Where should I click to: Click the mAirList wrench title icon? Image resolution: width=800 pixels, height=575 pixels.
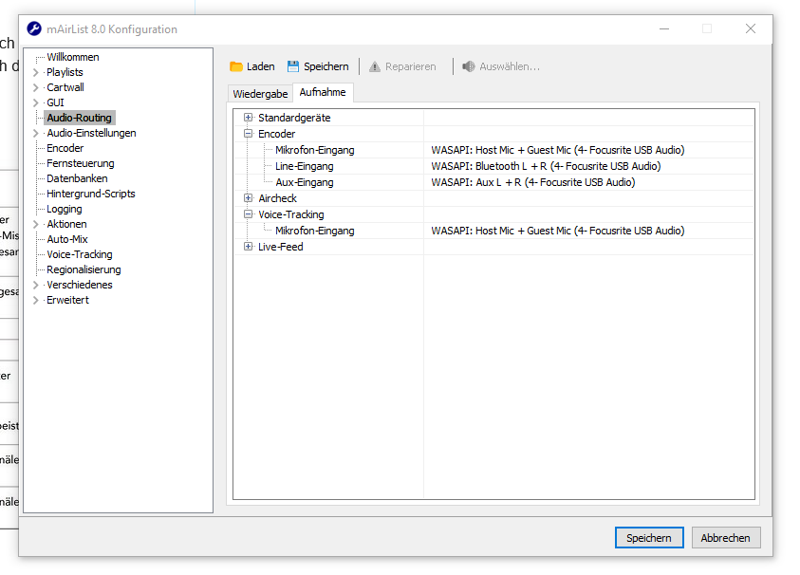pyautogui.click(x=34, y=29)
